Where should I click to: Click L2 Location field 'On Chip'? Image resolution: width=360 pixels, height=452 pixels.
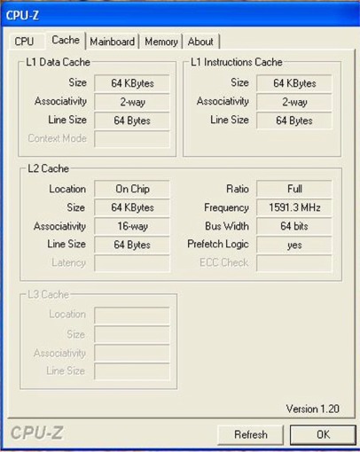click(132, 189)
